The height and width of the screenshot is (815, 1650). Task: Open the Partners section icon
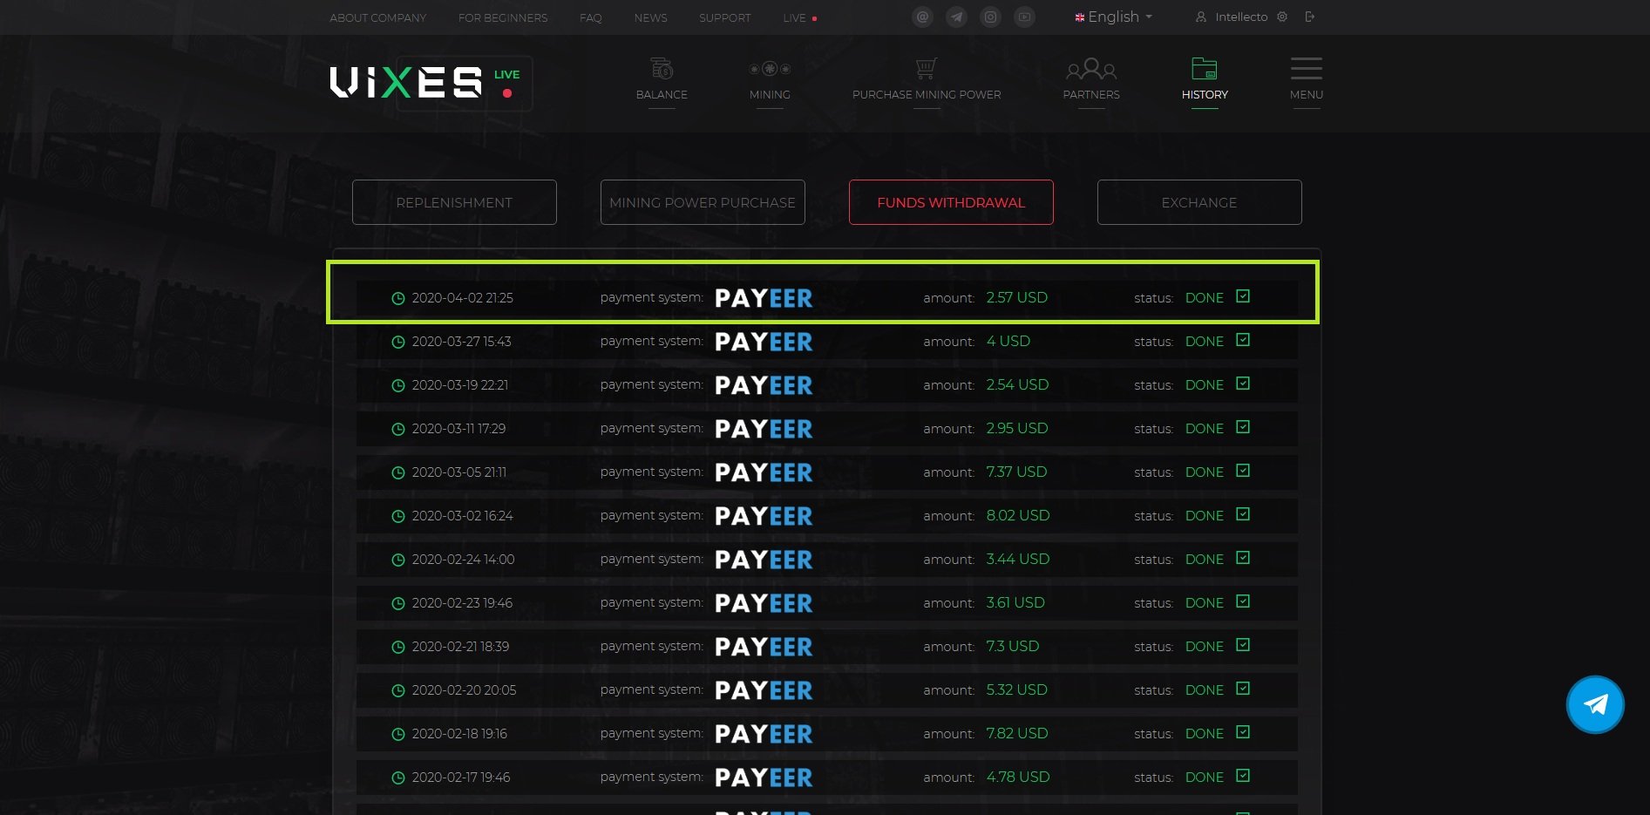tap(1091, 69)
